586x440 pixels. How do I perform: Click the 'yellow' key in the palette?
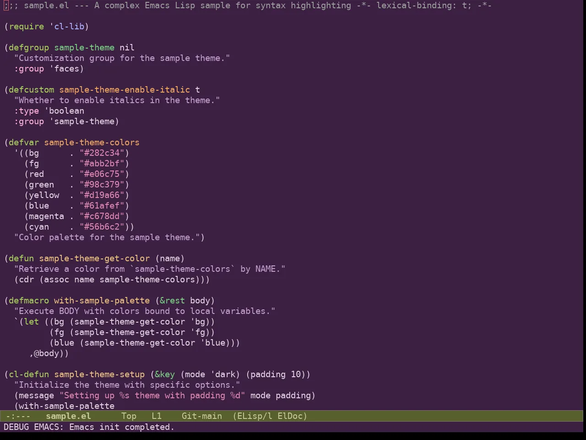[x=44, y=195]
